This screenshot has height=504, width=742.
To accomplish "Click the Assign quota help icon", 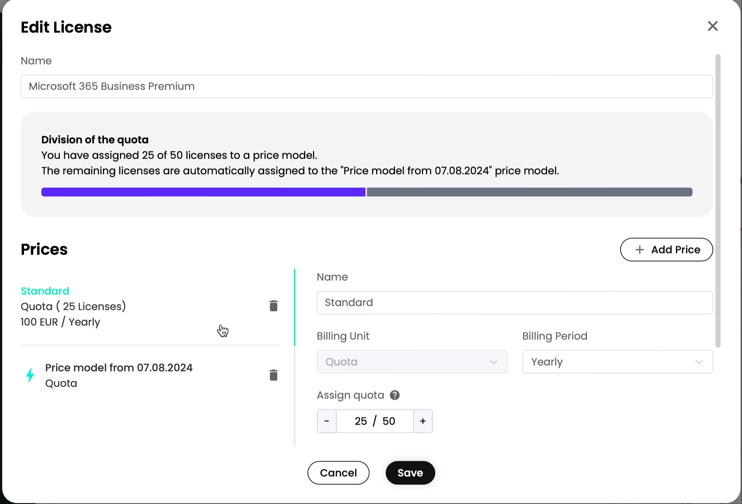I will pyautogui.click(x=395, y=395).
